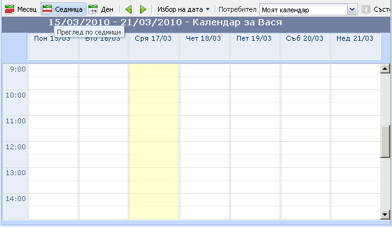Open the Пет 19/03 column header
This screenshot has height=227, width=392.
coord(254,38)
